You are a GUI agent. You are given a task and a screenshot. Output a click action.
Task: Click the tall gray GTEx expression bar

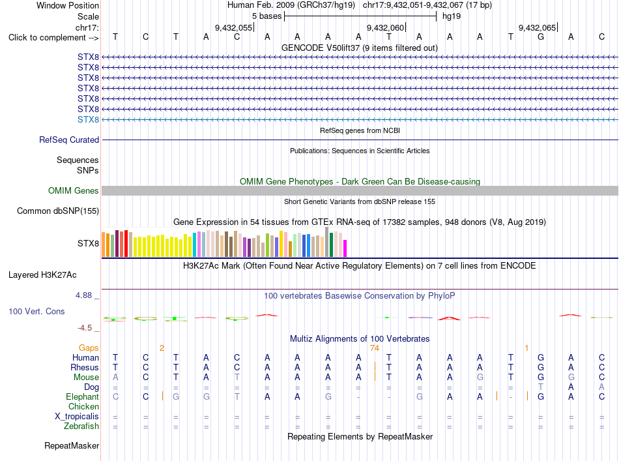coord(327,242)
